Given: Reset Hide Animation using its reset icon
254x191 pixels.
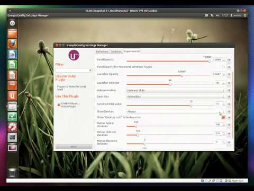Looking at the screenshot, I should click(x=229, y=91).
